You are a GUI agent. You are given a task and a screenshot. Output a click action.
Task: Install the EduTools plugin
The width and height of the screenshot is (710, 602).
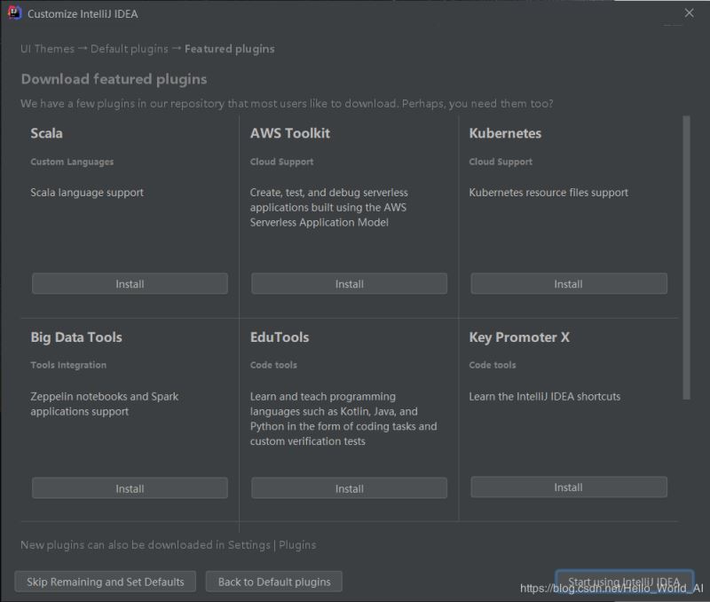349,487
